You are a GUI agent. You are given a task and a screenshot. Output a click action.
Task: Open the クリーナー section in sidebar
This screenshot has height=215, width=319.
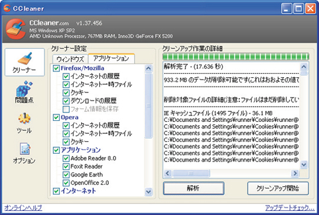click(25, 62)
